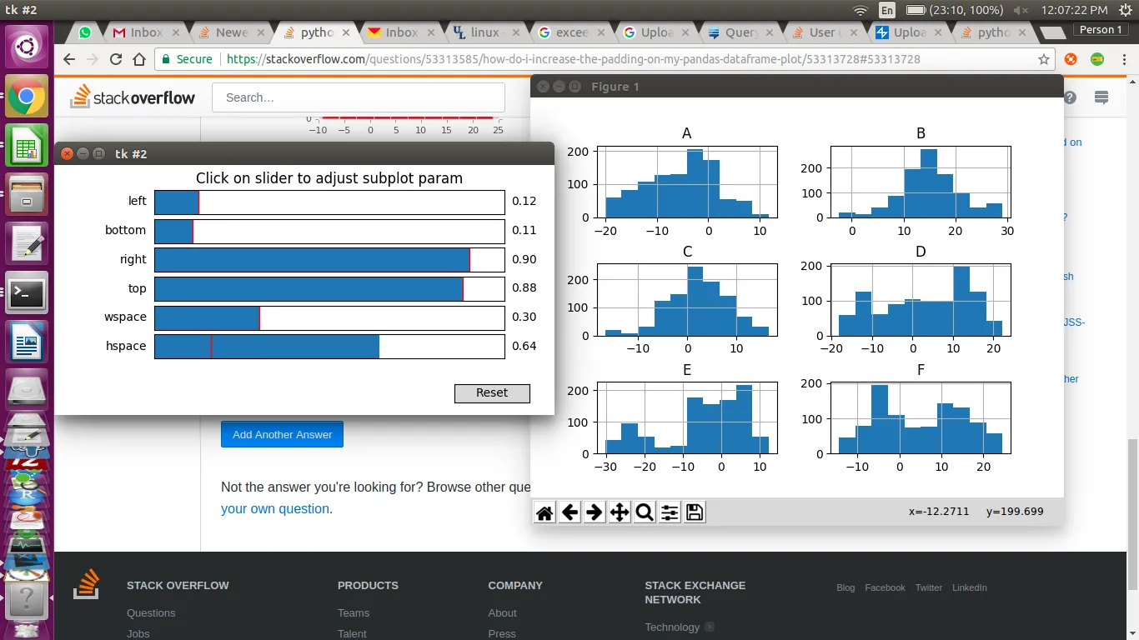Click the Chrome address bar URL
This screenshot has height=640, width=1139.
[574, 59]
